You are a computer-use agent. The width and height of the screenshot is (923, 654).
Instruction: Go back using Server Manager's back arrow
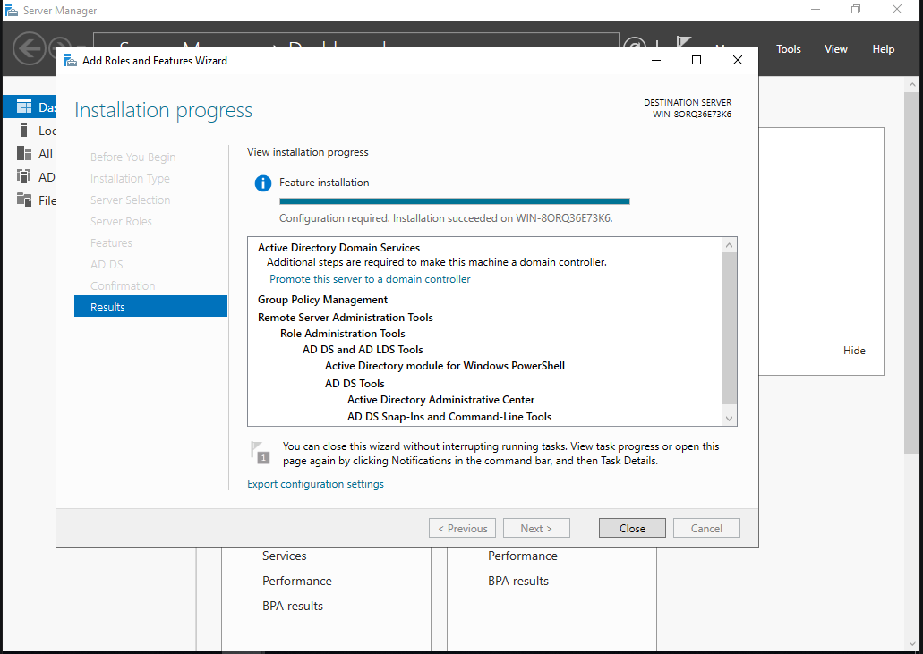[x=29, y=48]
